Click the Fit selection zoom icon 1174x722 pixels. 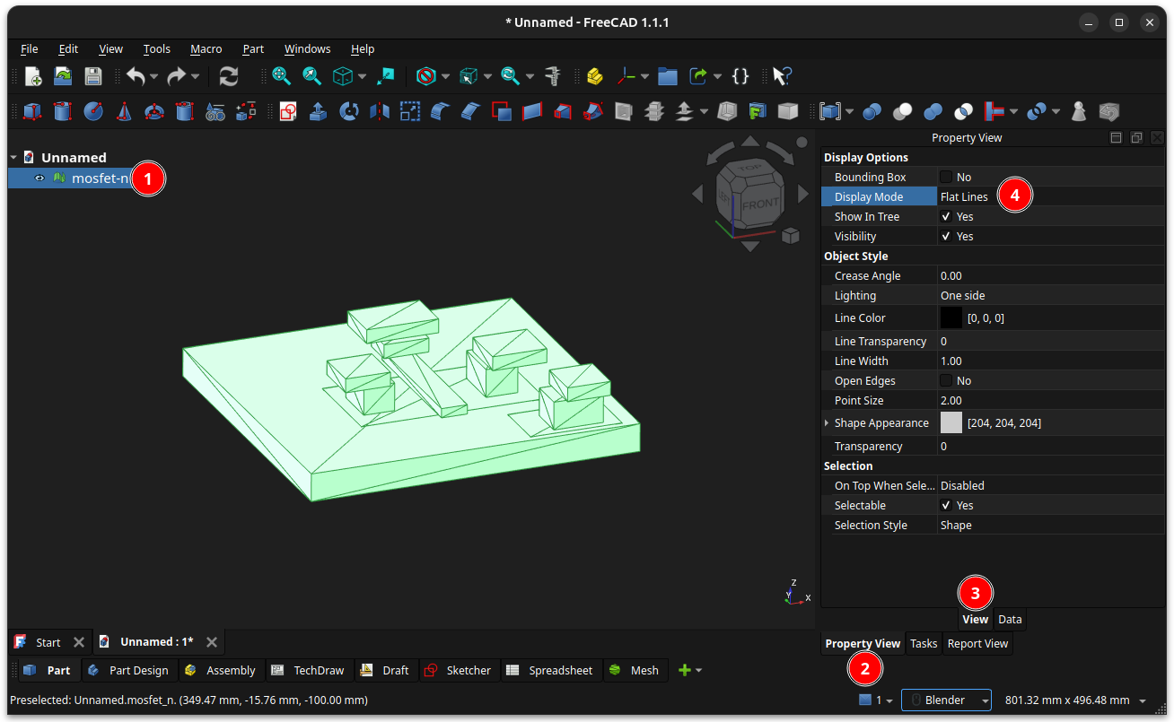pyautogui.click(x=312, y=76)
